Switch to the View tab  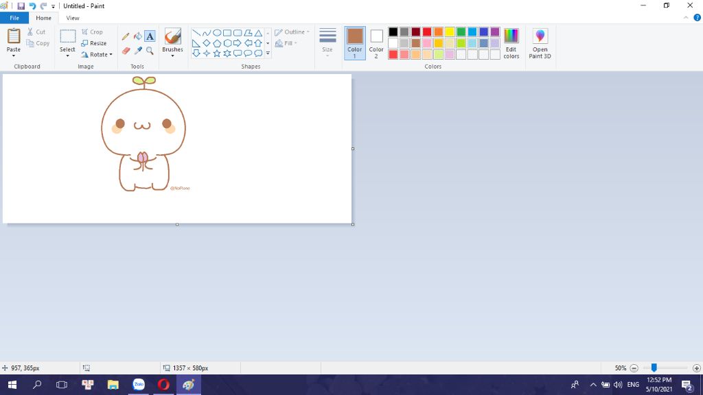(x=73, y=18)
